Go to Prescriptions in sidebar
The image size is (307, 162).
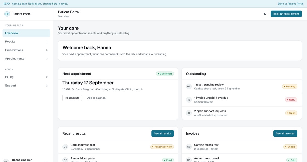point(26,50)
